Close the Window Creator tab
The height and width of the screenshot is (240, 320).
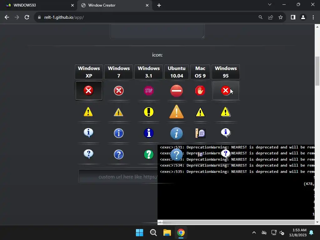(147, 6)
